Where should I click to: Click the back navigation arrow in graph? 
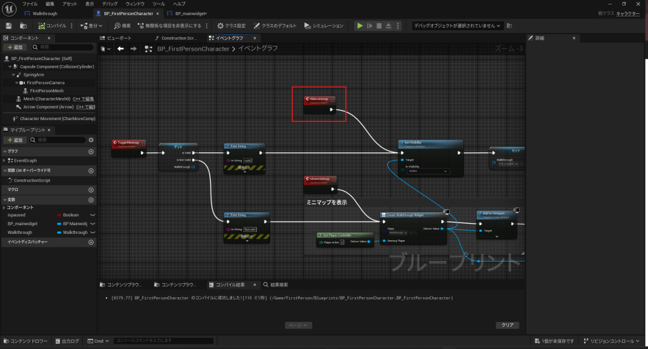tap(118, 49)
